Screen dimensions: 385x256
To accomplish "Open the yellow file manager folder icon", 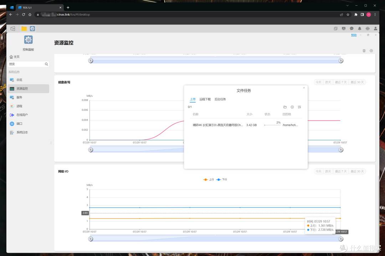I will point(24,29).
